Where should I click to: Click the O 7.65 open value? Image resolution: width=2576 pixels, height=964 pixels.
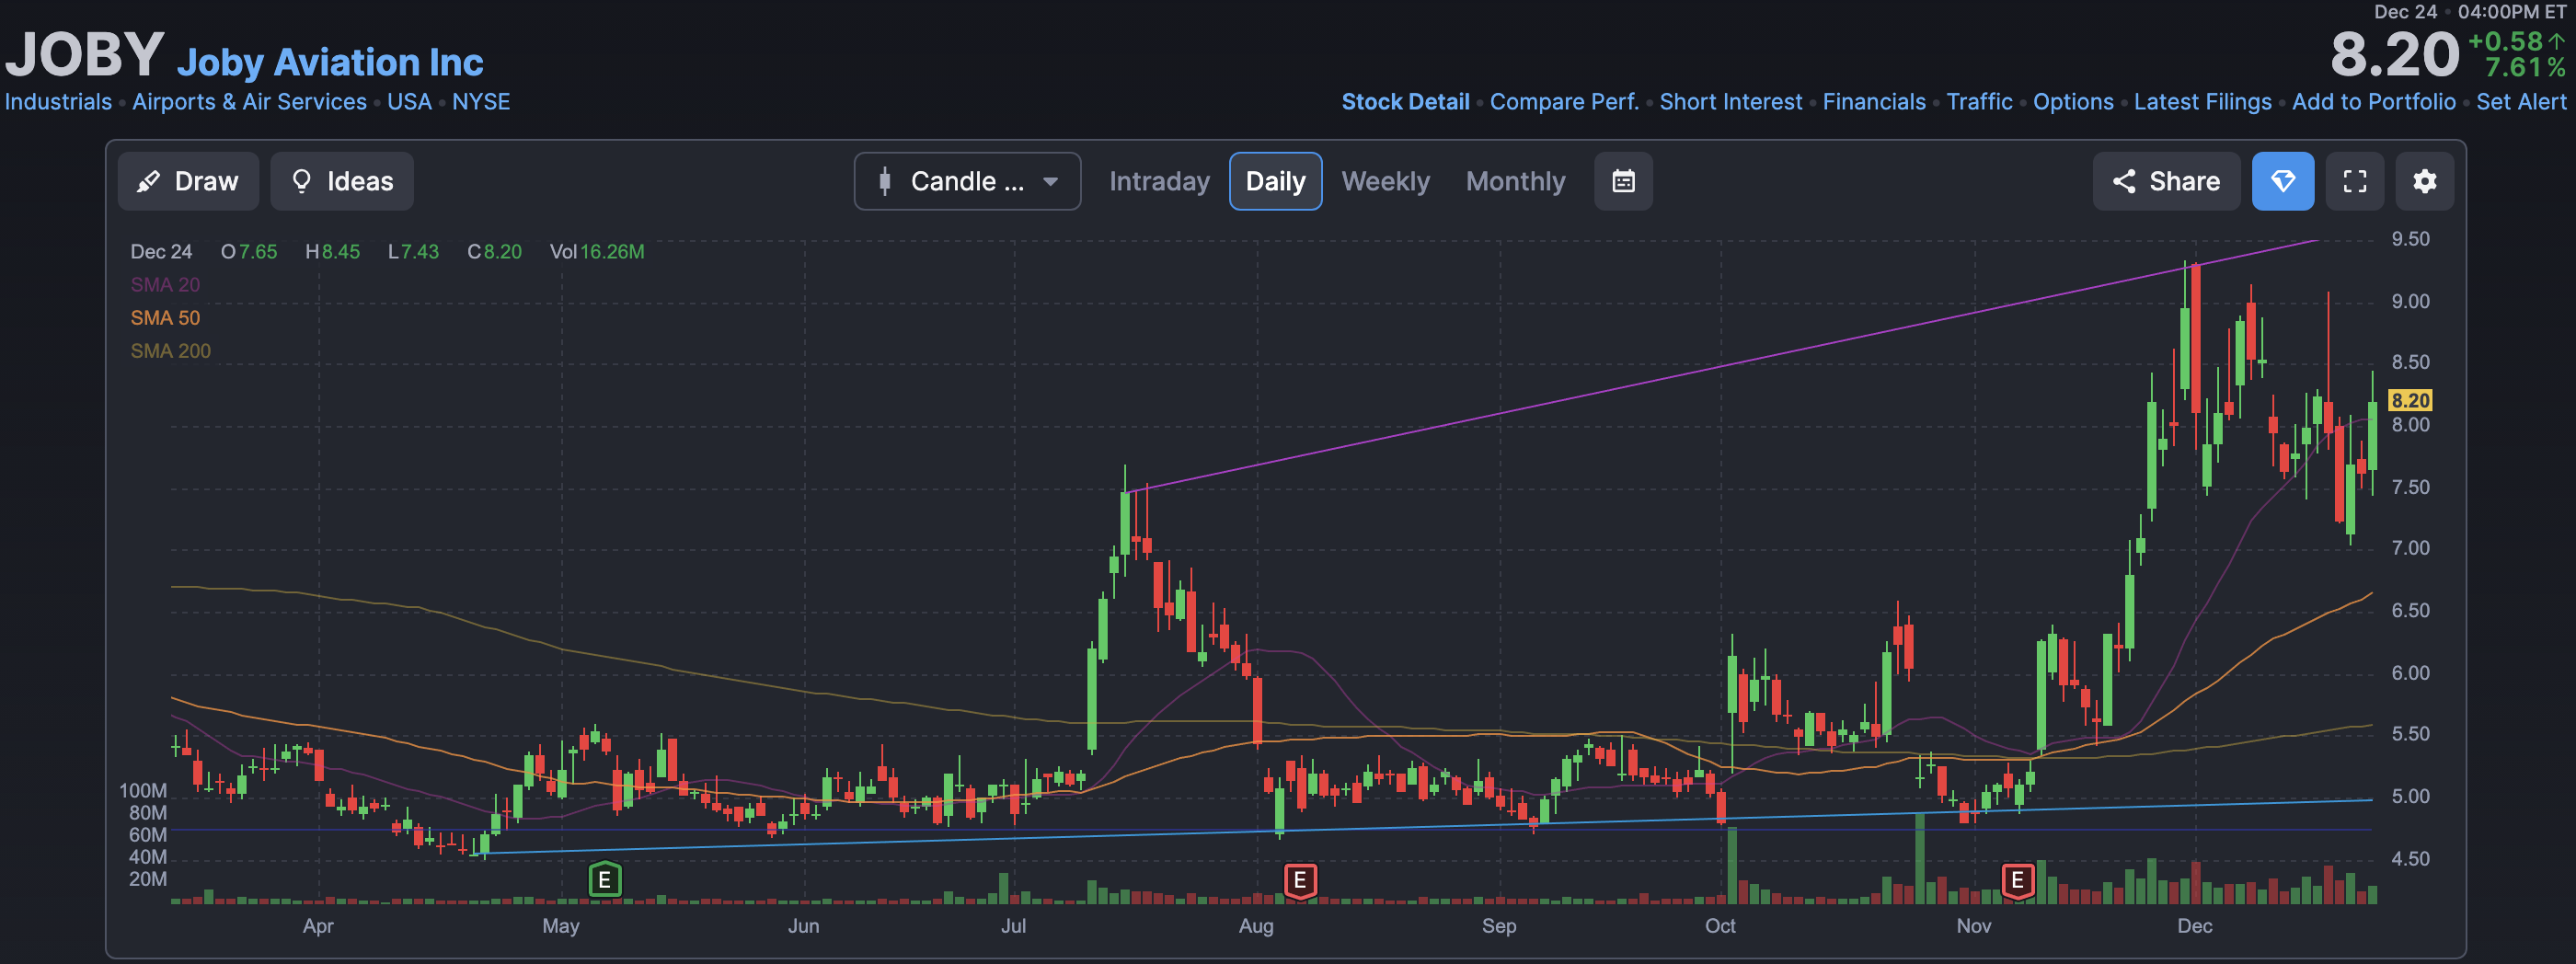pos(249,252)
